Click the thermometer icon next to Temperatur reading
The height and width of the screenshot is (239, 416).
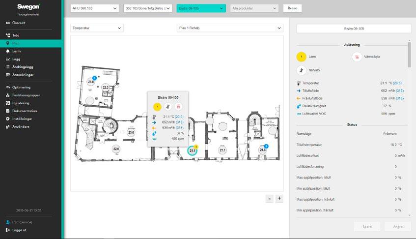[299, 83]
